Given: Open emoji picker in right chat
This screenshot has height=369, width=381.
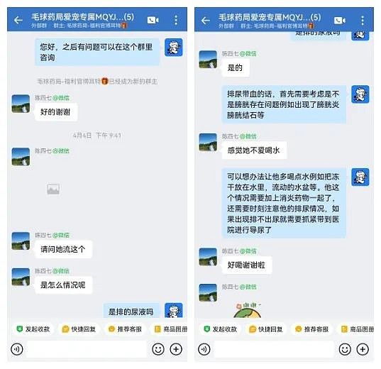Looking at the screenshot, I should 345,349.
